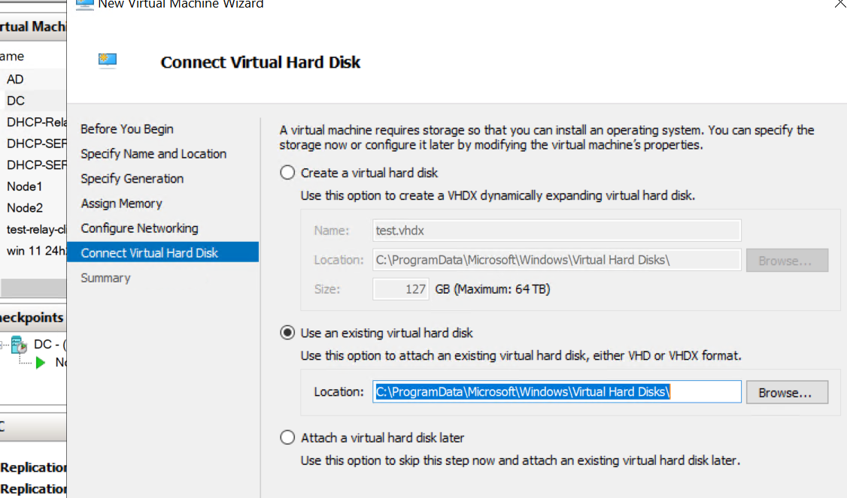This screenshot has width=847, height=498.
Task: Select Use an existing virtual hard disk option
Action: (287, 333)
